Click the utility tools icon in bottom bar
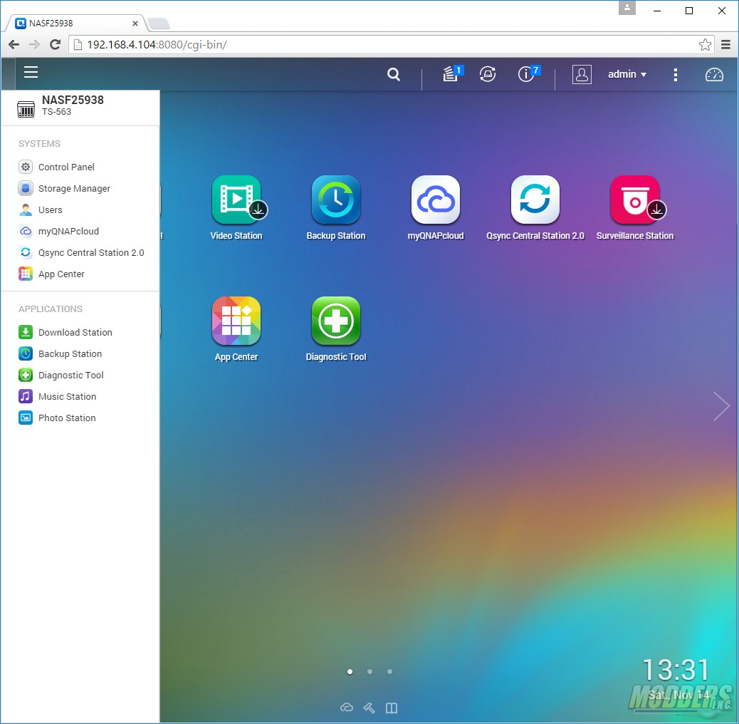This screenshot has height=724, width=739. tap(369, 708)
